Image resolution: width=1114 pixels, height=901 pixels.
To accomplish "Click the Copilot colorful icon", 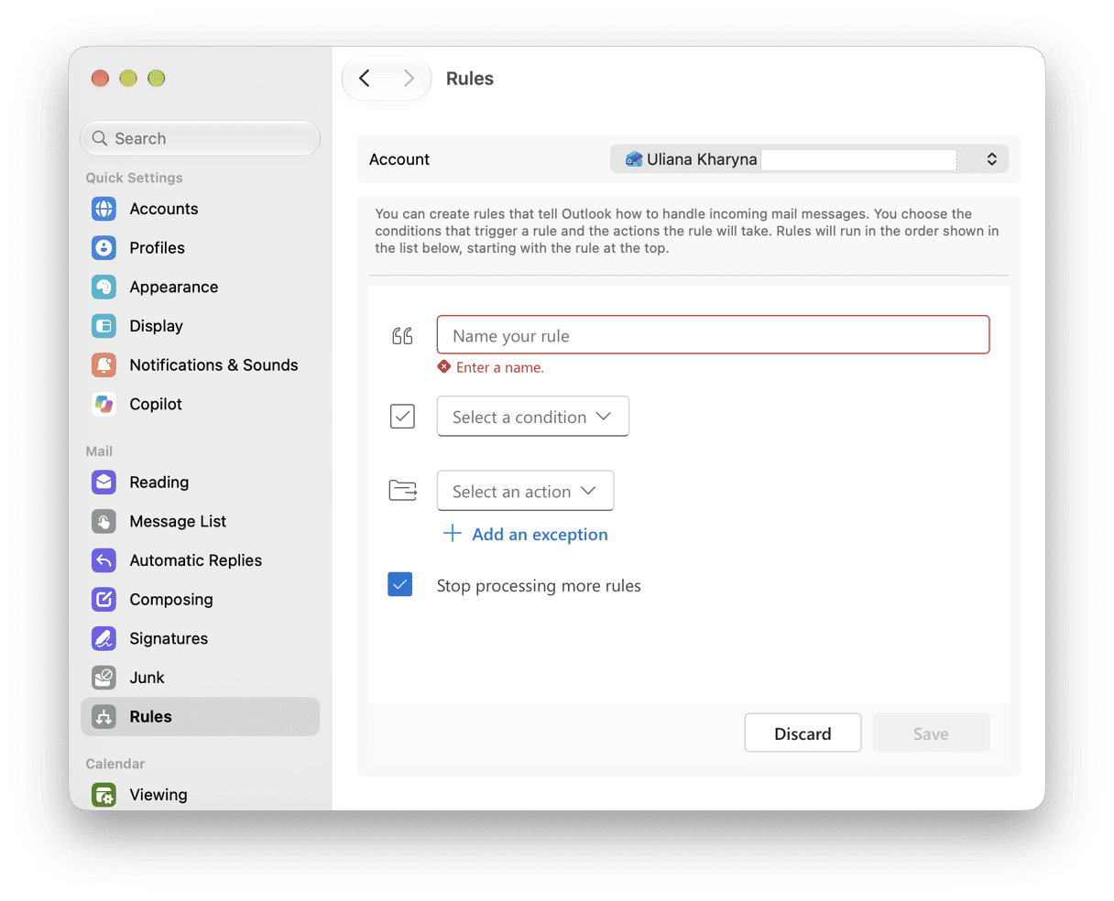I will 104,404.
